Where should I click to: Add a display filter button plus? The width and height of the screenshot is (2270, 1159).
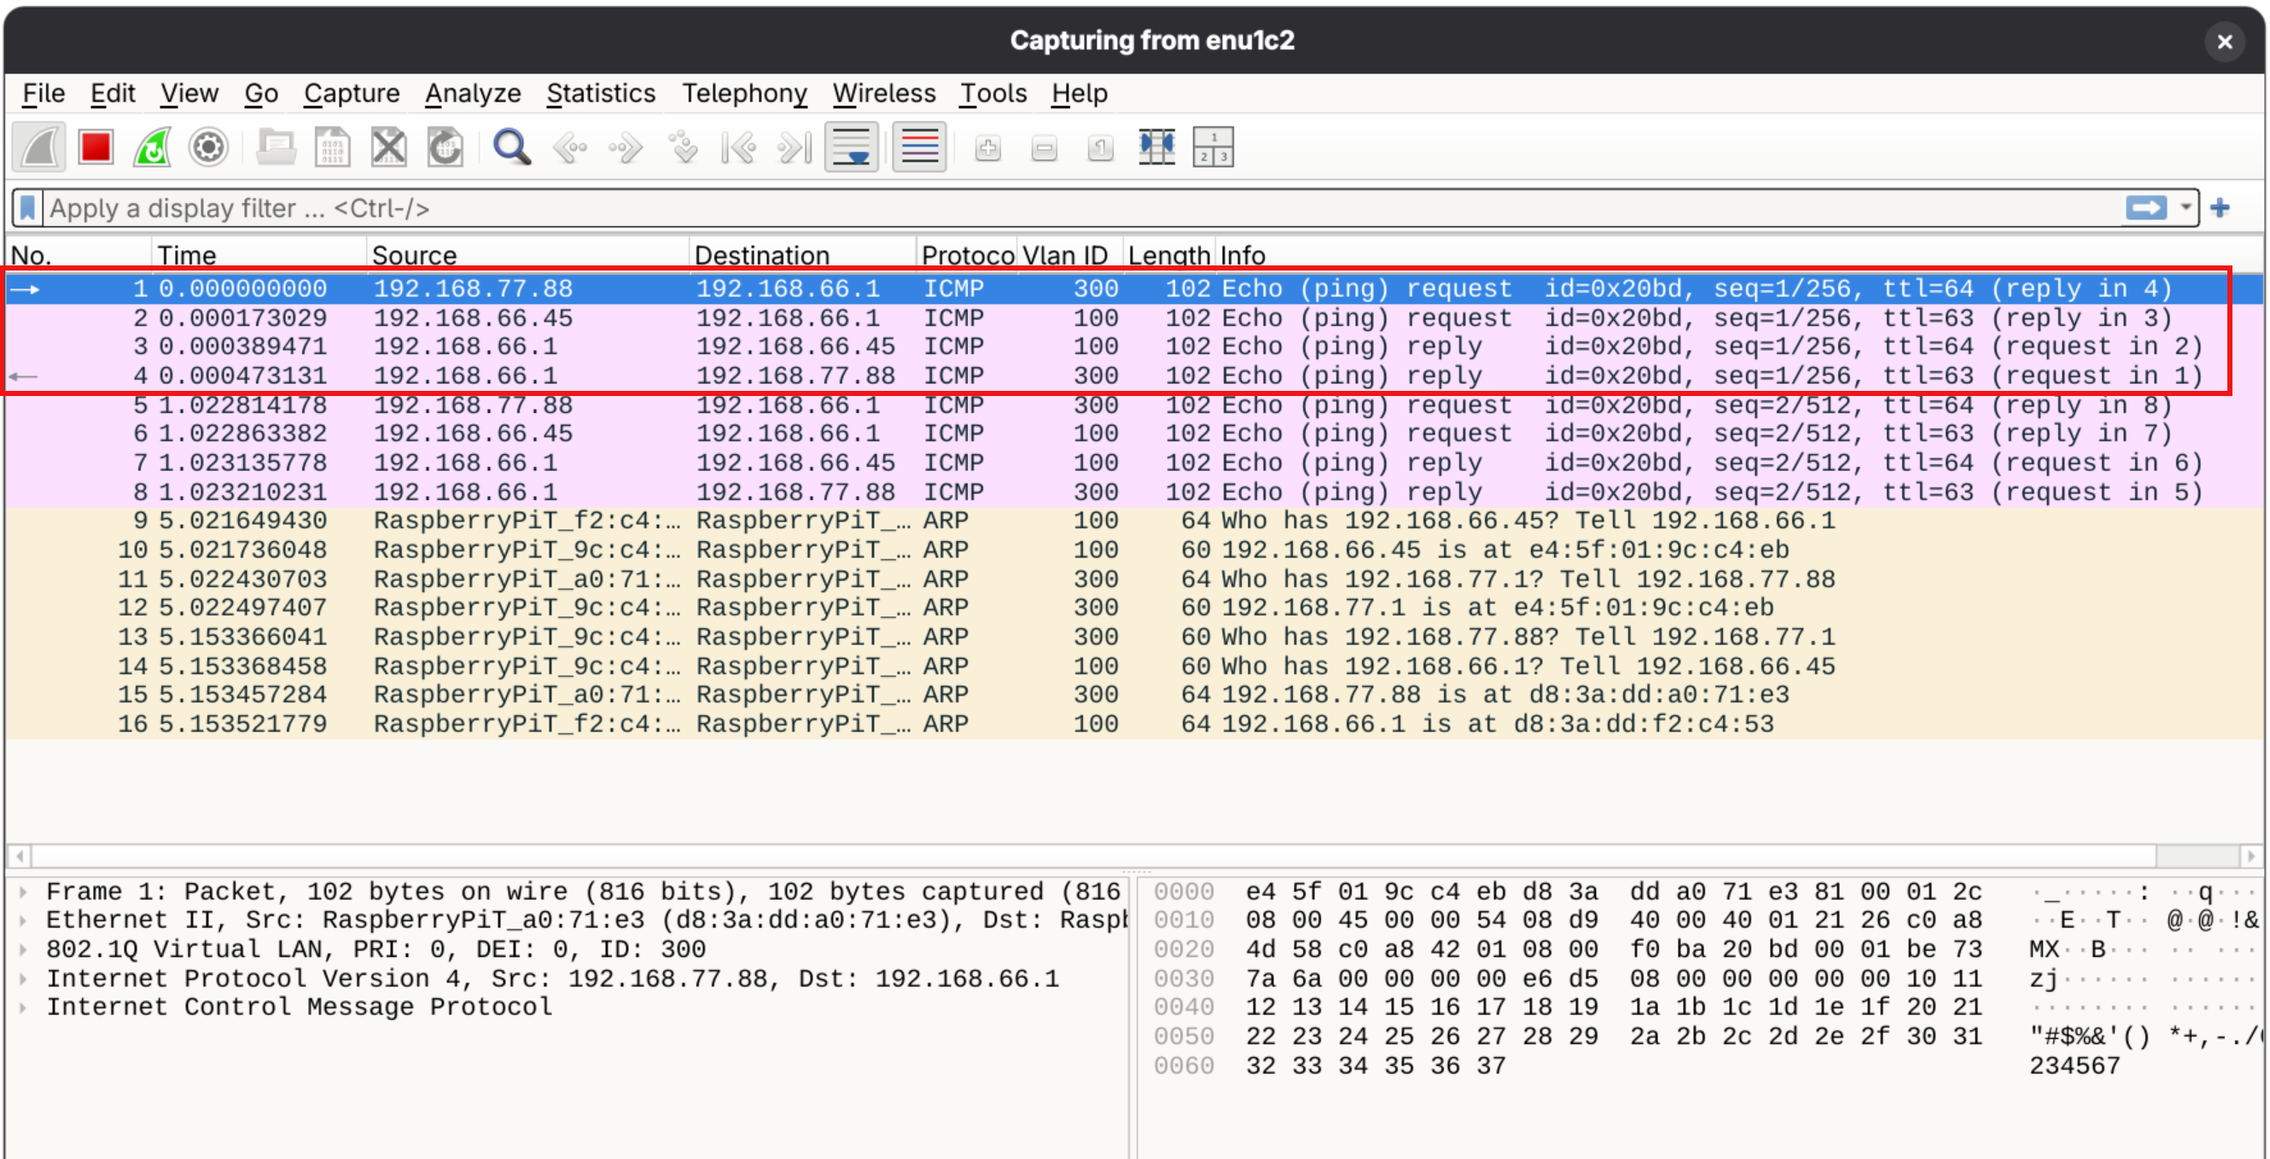2220,208
